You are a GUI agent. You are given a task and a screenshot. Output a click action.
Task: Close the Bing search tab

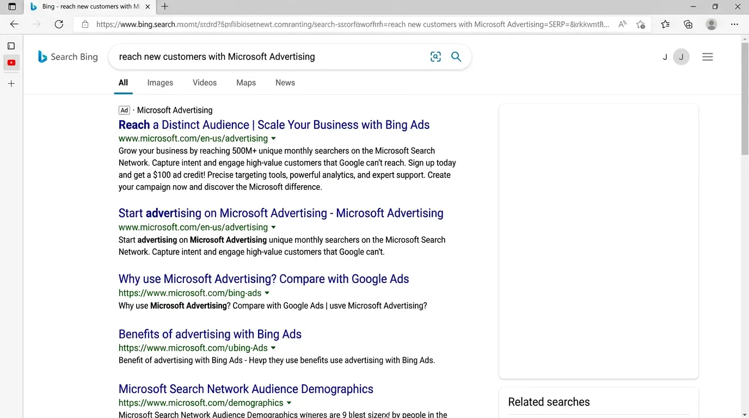[x=148, y=7]
